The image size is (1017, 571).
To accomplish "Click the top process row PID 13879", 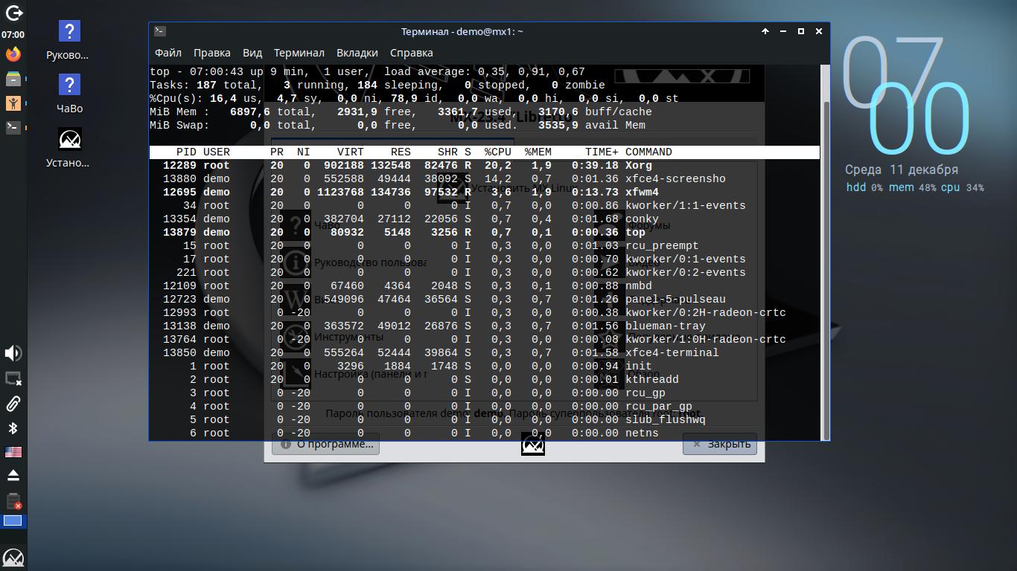I will (485, 232).
